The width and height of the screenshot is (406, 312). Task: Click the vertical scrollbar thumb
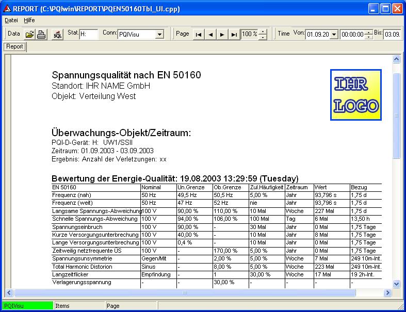coord(396,116)
